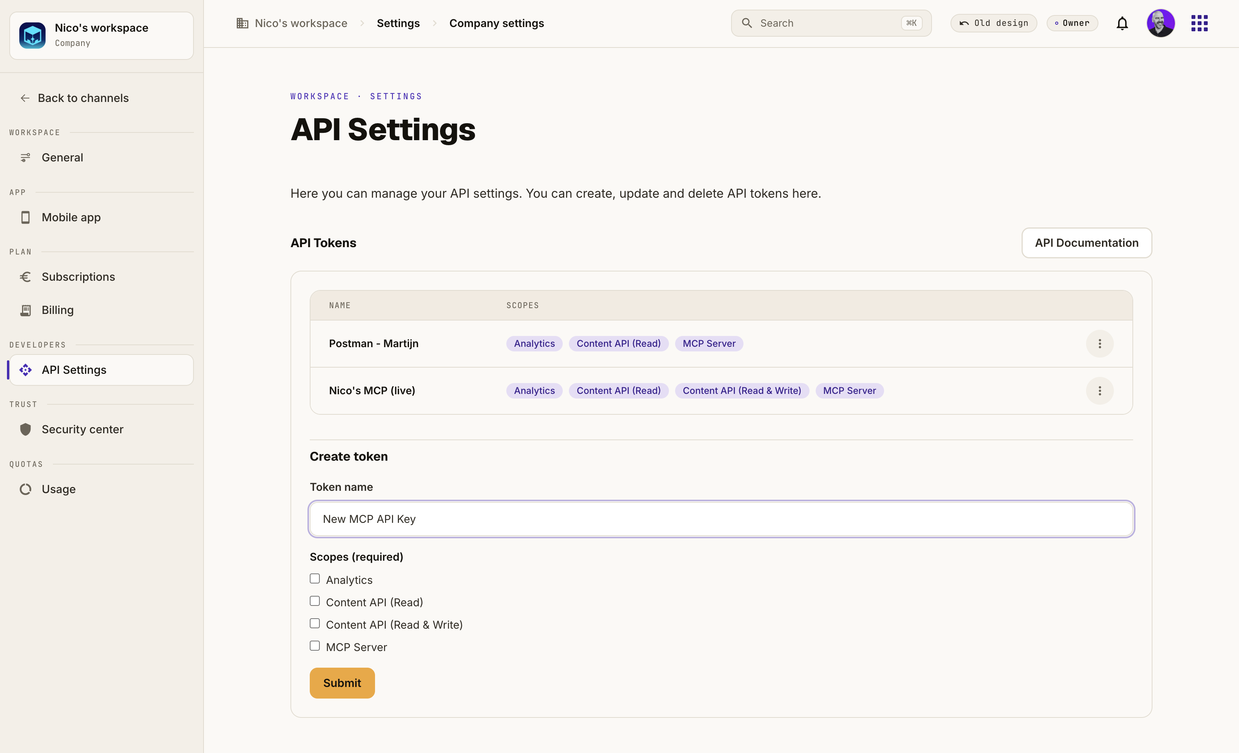Submit the new token form
Screen dimensions: 1239x753
[x=342, y=683]
